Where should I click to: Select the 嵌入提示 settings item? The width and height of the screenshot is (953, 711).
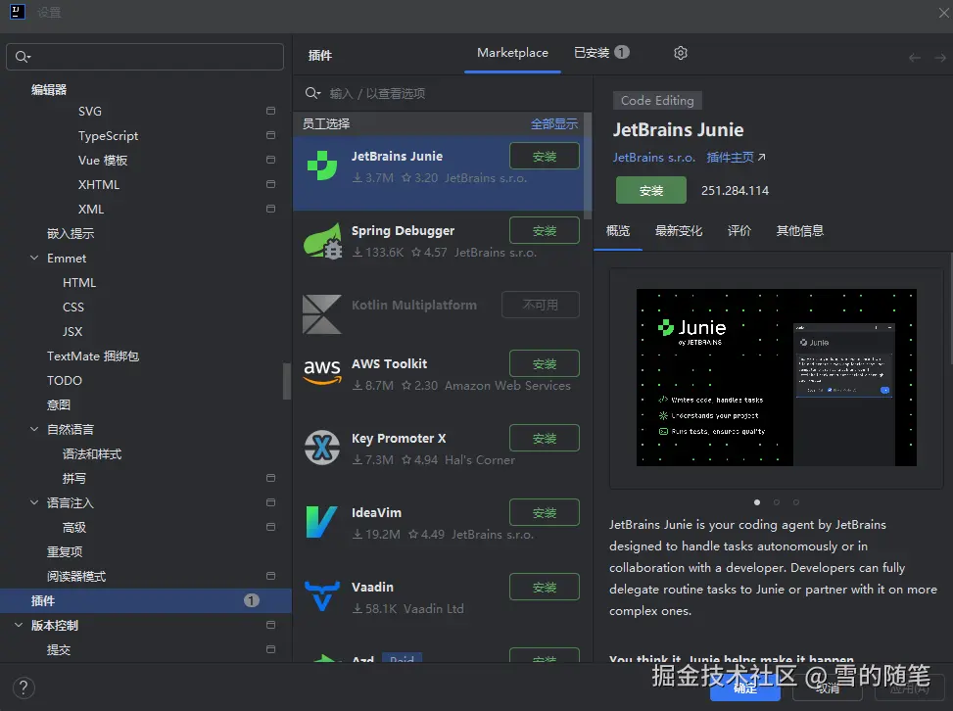(x=71, y=233)
